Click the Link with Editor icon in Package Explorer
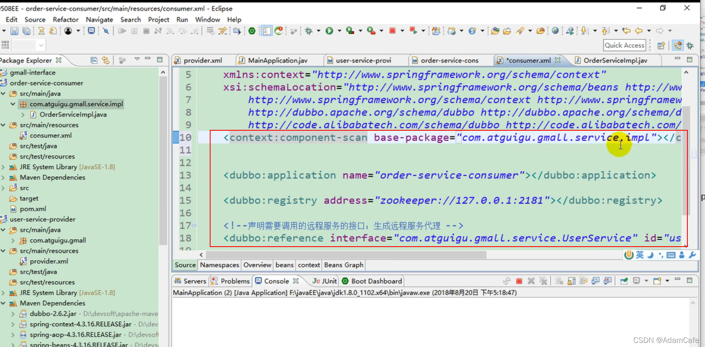The width and height of the screenshot is (705, 347). click(x=106, y=60)
